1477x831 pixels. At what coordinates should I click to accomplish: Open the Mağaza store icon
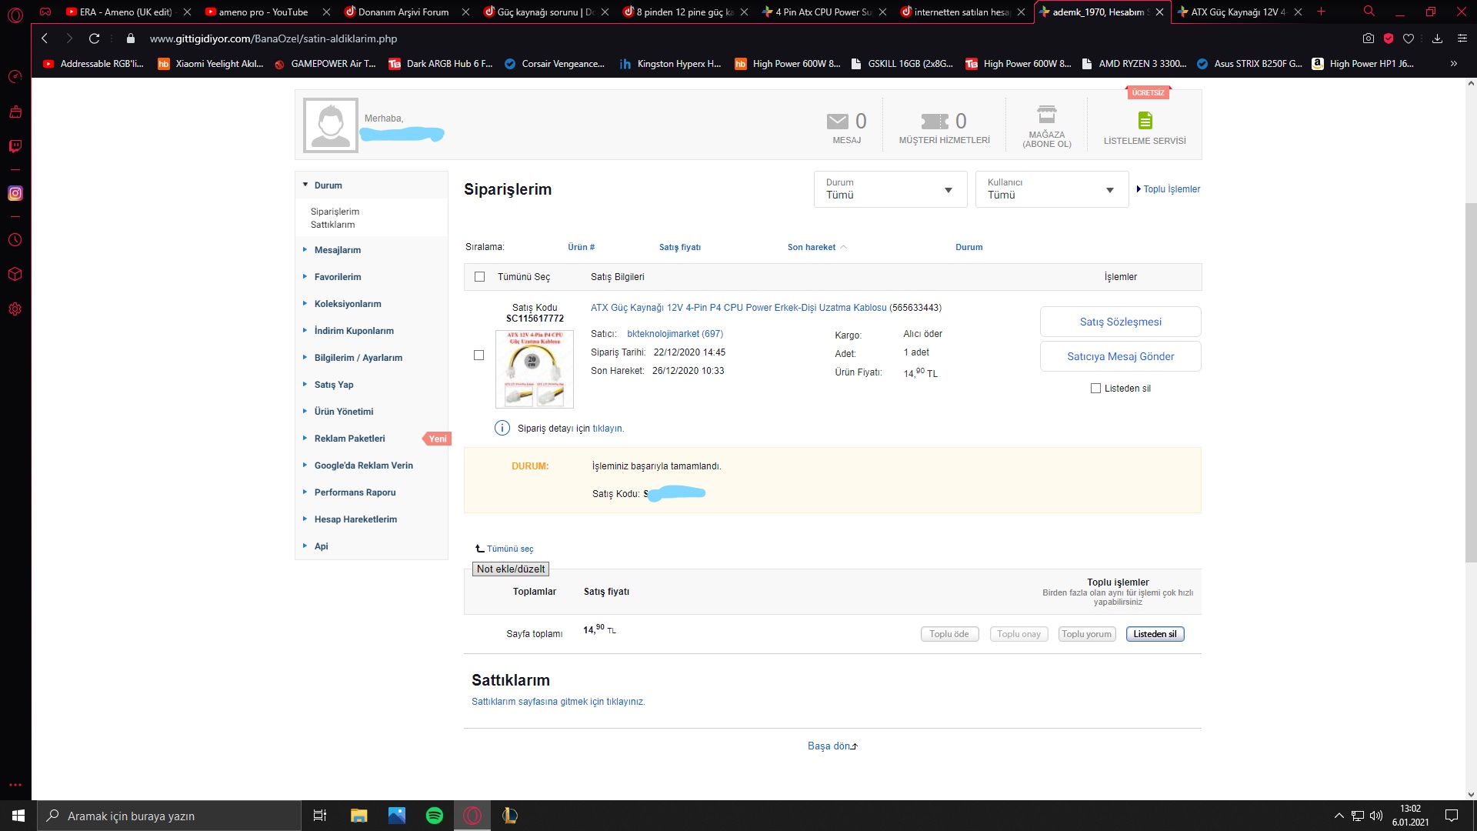tap(1046, 115)
